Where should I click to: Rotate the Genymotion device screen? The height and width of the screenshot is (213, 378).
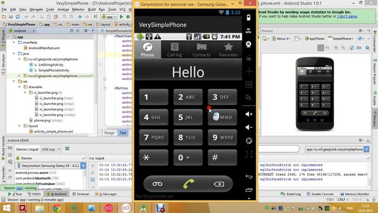[x=249, y=141]
